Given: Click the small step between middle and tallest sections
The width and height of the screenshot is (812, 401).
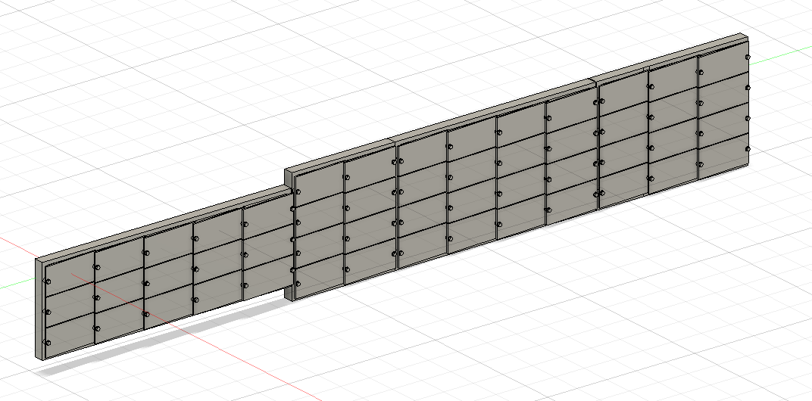Looking at the screenshot, I should click(595, 80).
